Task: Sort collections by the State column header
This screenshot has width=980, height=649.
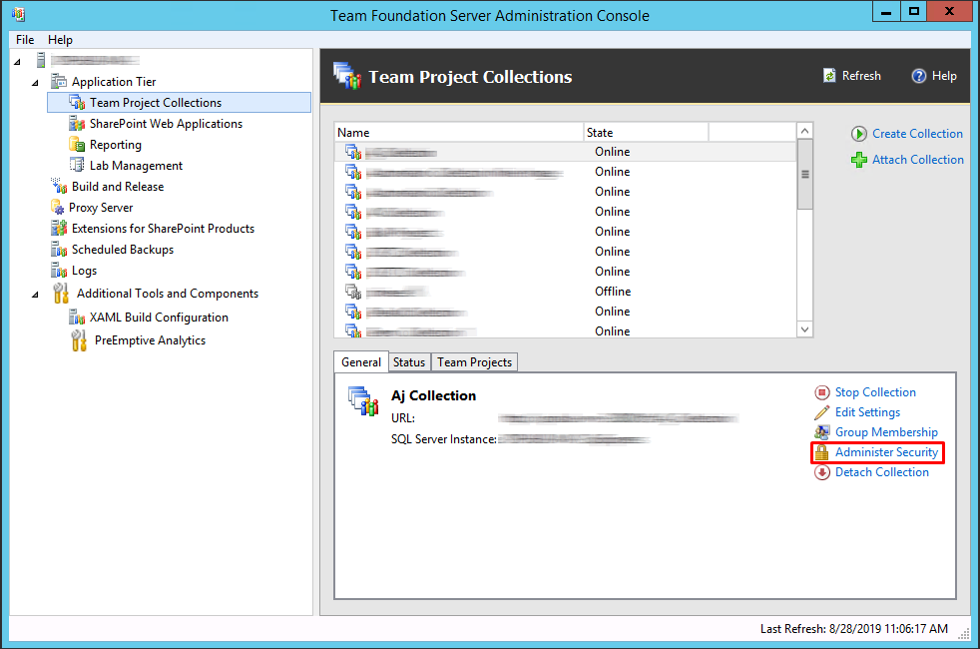Action: [x=645, y=133]
